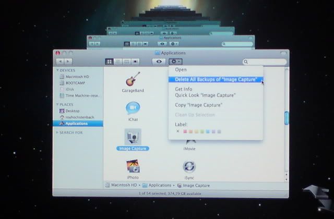Click the iSync application icon
The height and width of the screenshot is (219, 334).
[189, 166]
